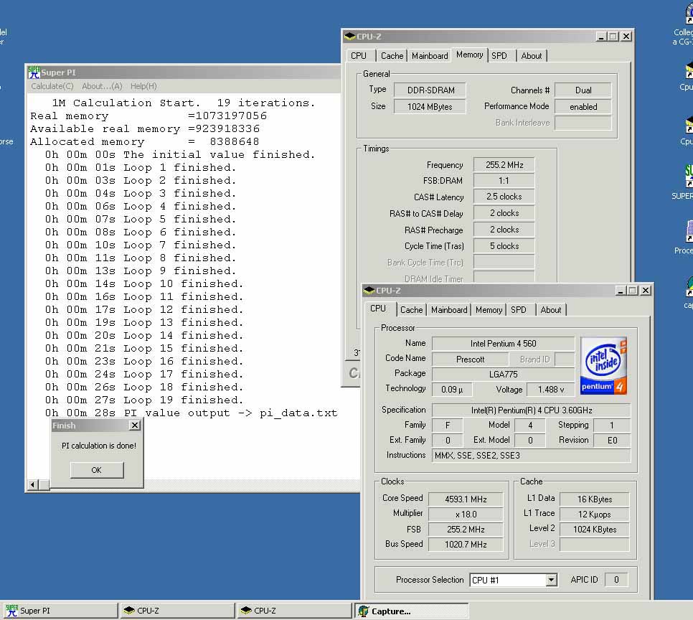Viewport: 693px width, 620px height.
Task: Close the Finish dialog with X
Action: click(135, 426)
